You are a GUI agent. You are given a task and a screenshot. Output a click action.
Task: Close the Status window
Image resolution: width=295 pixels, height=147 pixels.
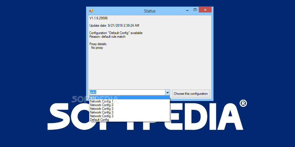(205, 10)
